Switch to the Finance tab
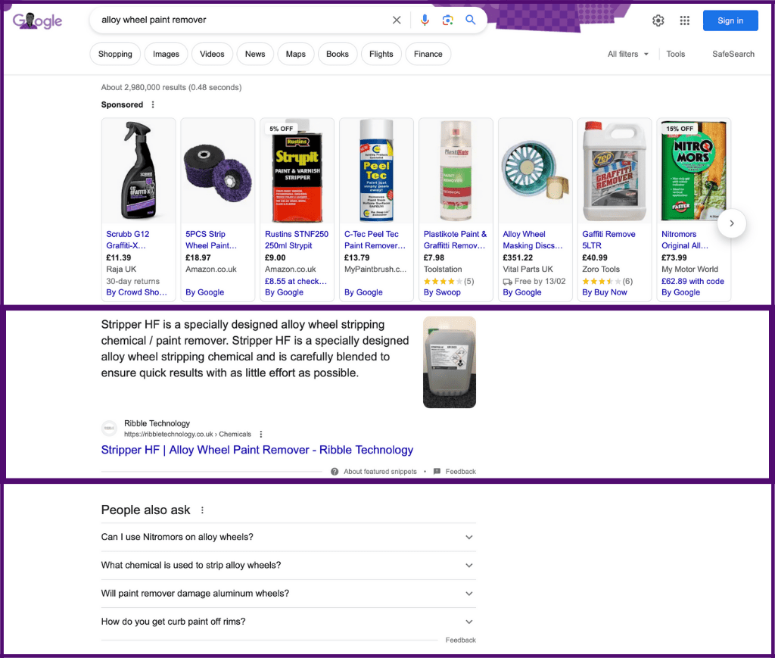This screenshot has width=775, height=658. [428, 54]
